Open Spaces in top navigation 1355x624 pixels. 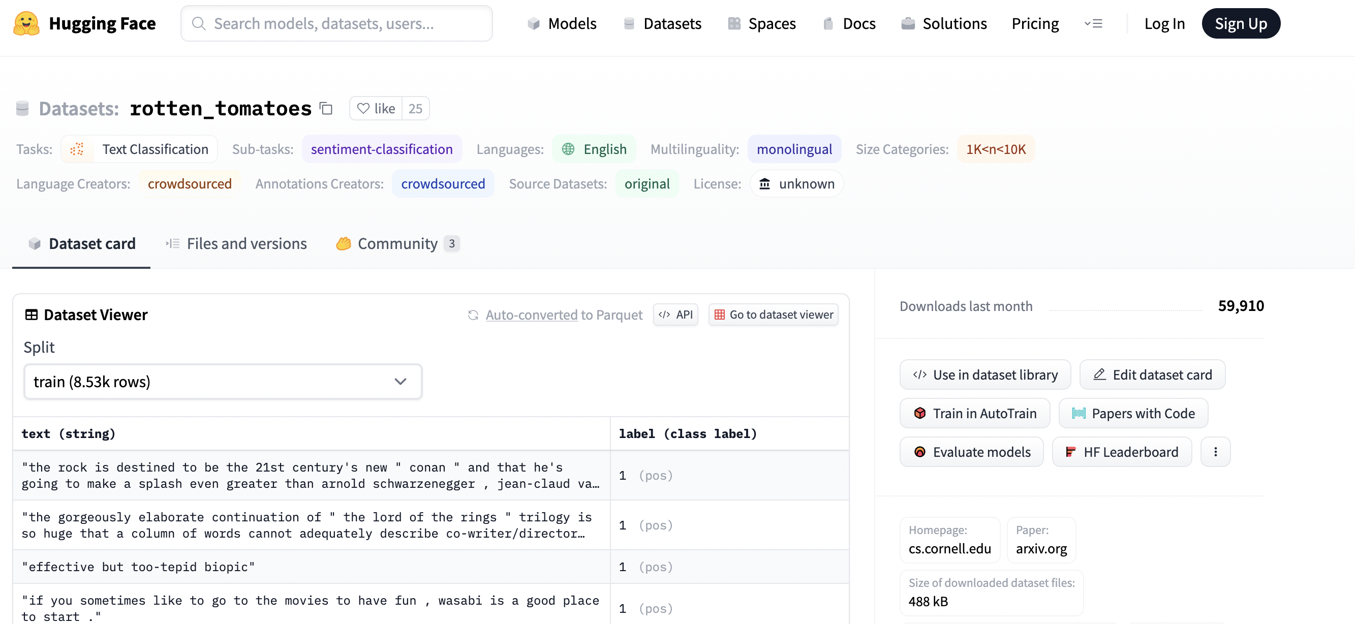pos(762,24)
